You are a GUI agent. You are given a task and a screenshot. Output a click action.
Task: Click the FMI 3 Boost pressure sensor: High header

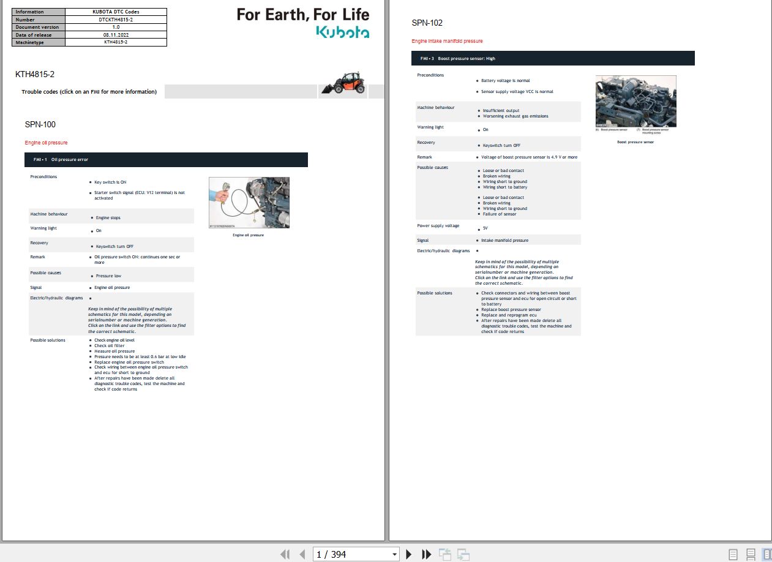[x=553, y=58]
